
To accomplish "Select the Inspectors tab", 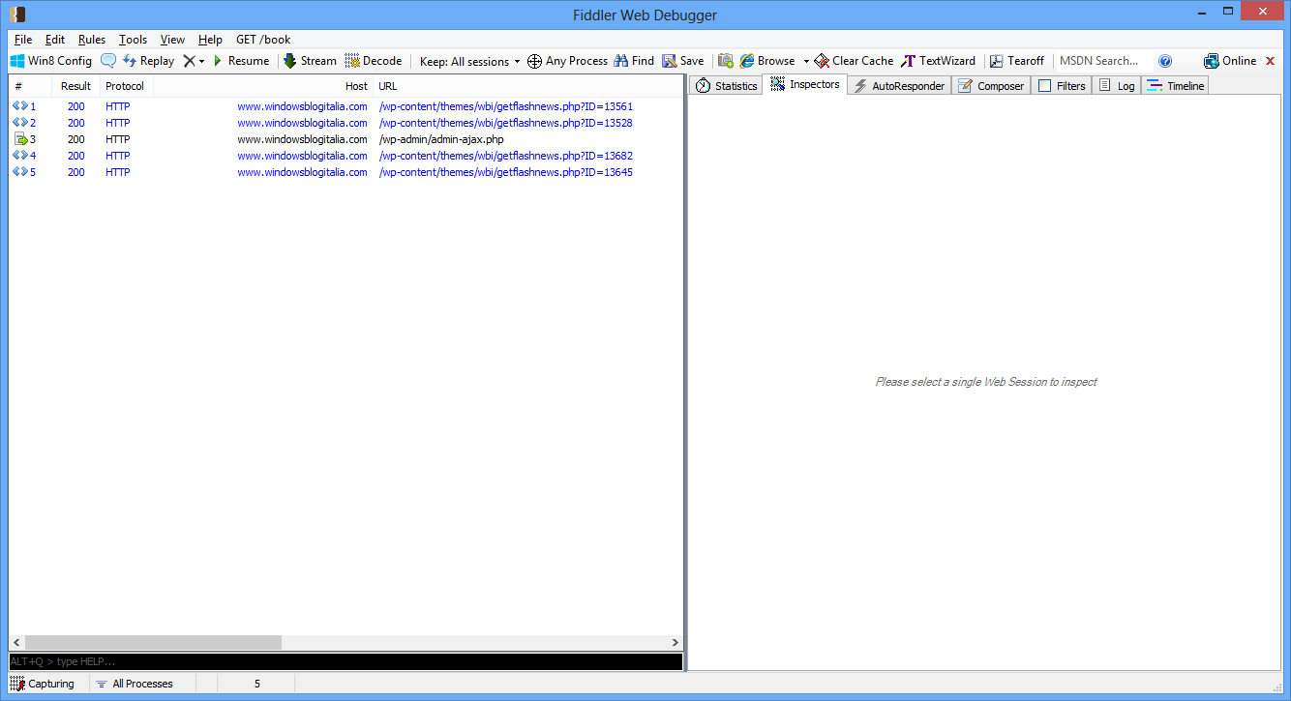I will click(x=805, y=85).
